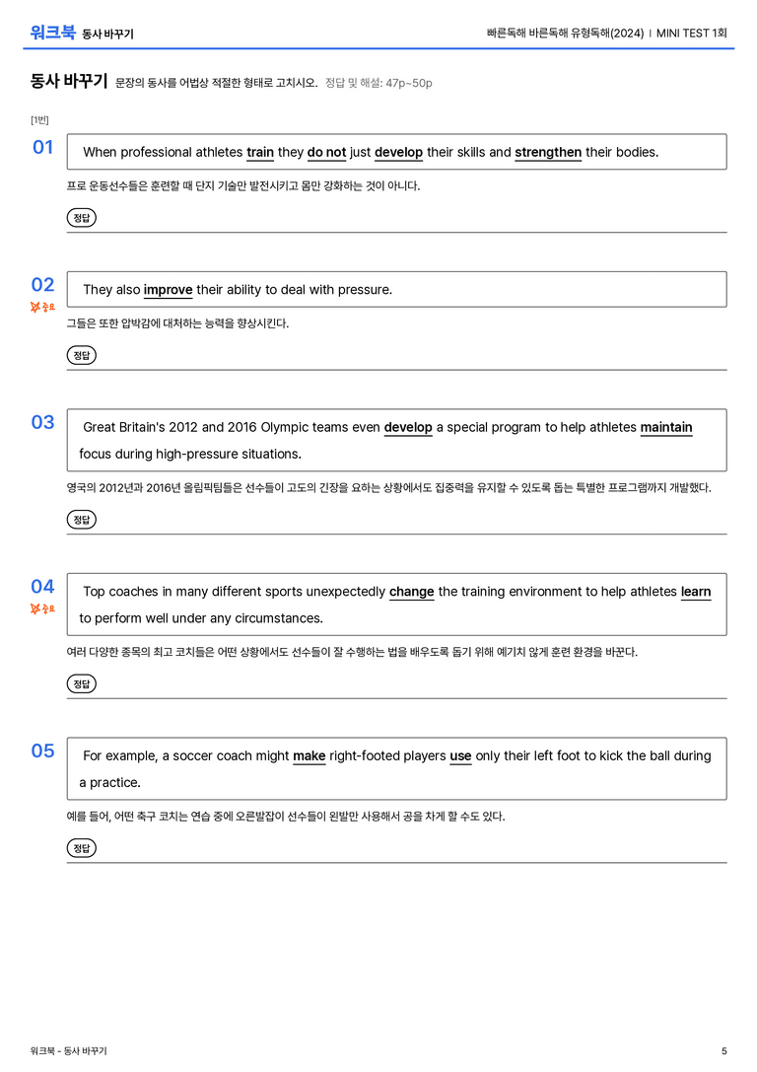Click the blue question number 03
Image resolution: width=757 pixels, height=1072 pixels.
[43, 422]
